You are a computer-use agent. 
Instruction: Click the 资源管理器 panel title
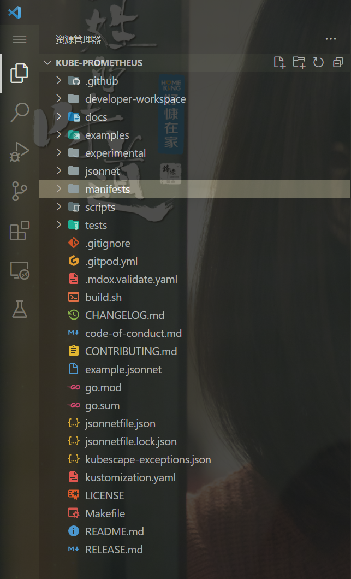click(78, 39)
